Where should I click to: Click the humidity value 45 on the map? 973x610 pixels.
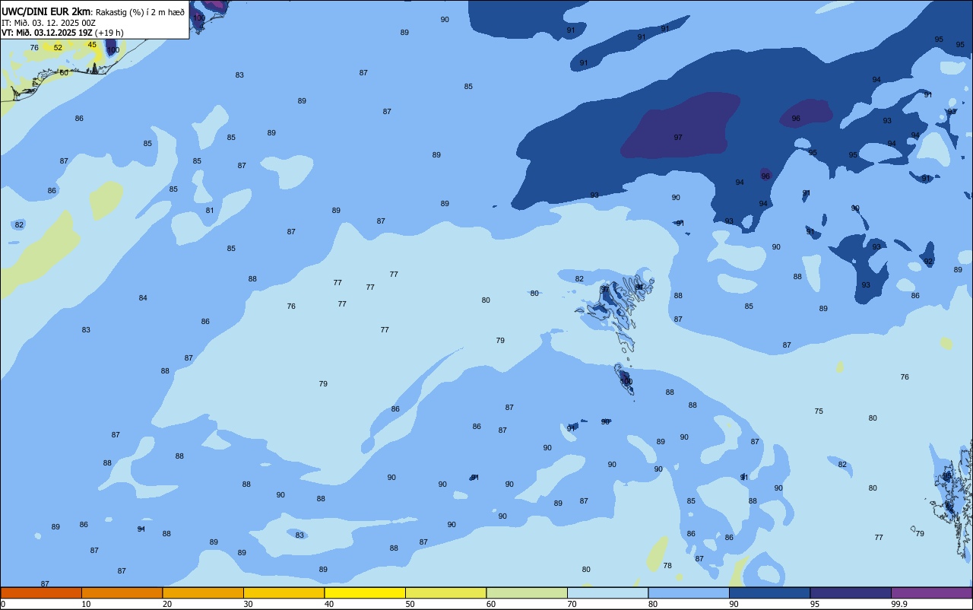tap(92, 45)
